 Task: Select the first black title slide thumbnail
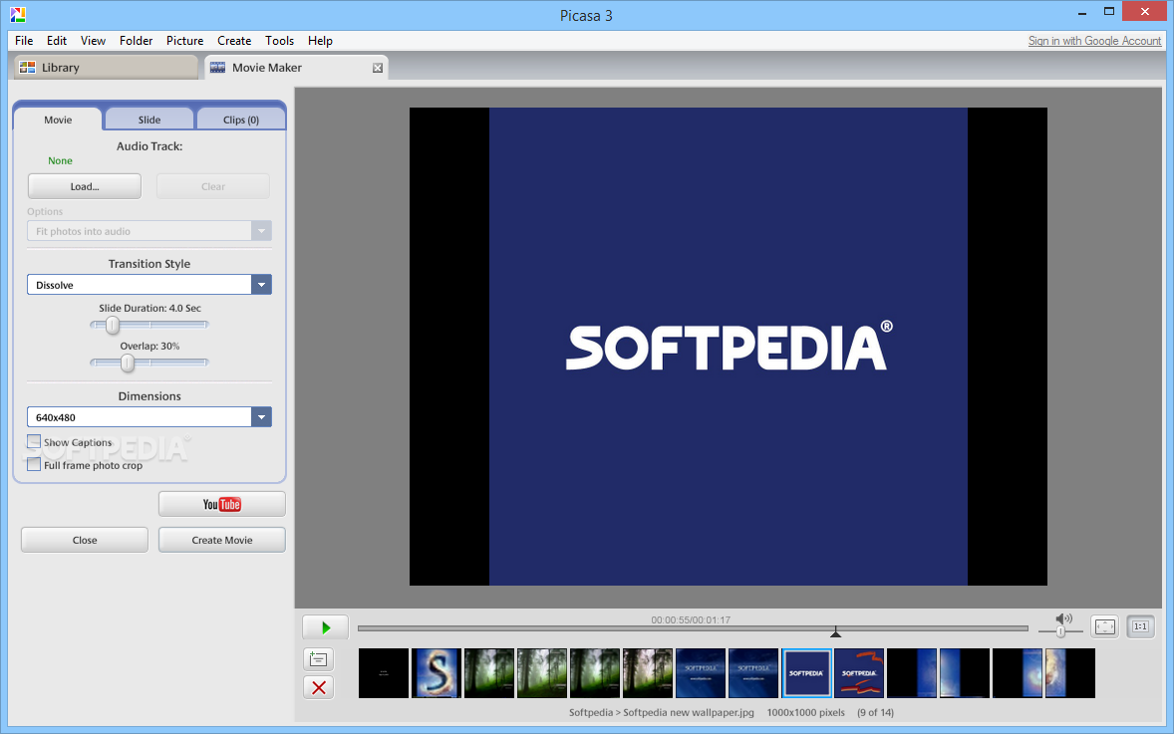coord(384,673)
